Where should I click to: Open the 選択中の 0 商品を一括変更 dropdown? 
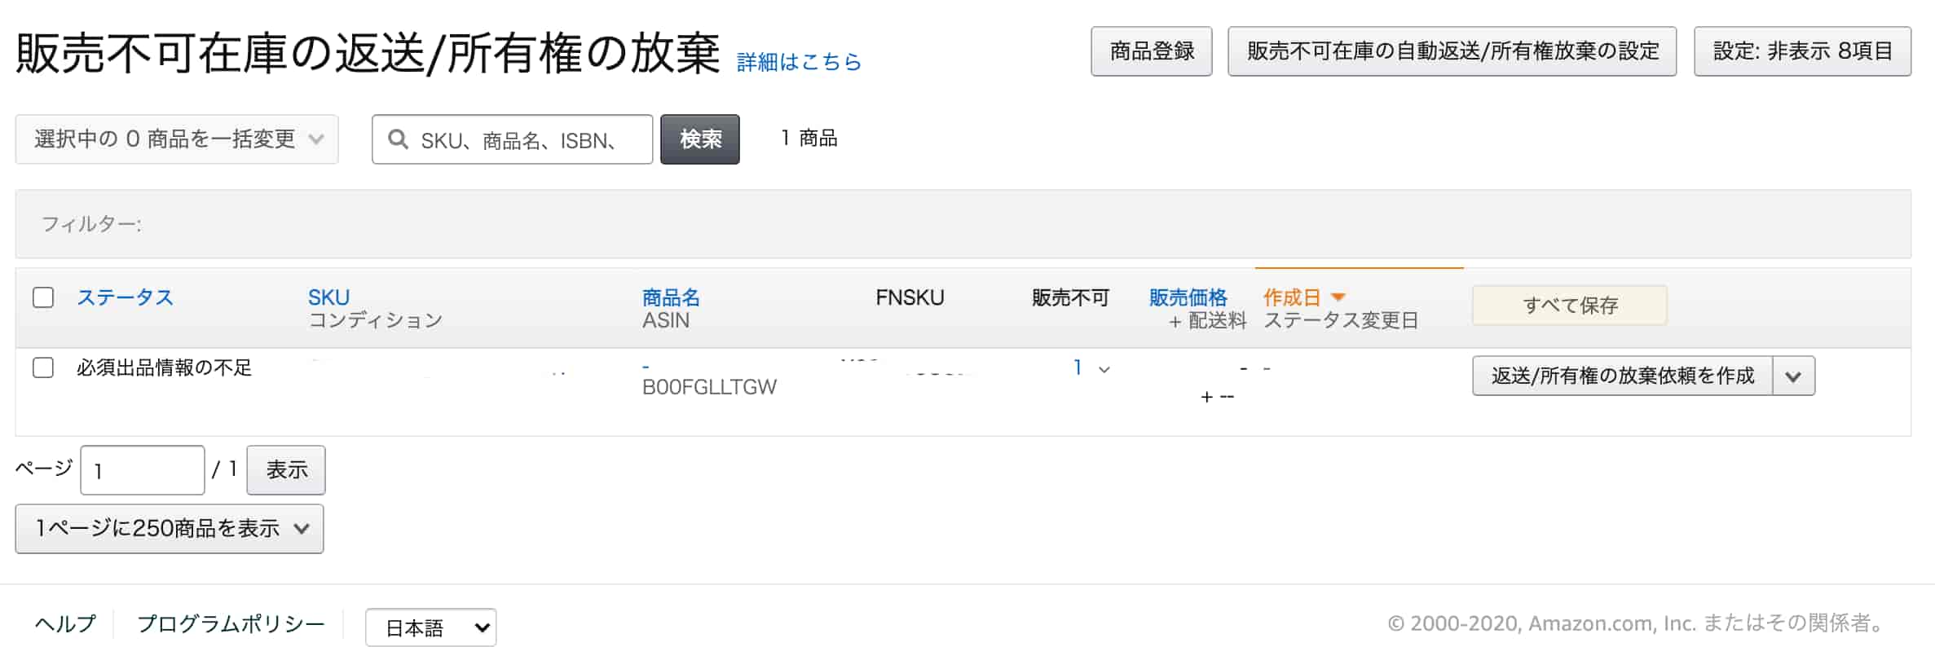pos(177,139)
